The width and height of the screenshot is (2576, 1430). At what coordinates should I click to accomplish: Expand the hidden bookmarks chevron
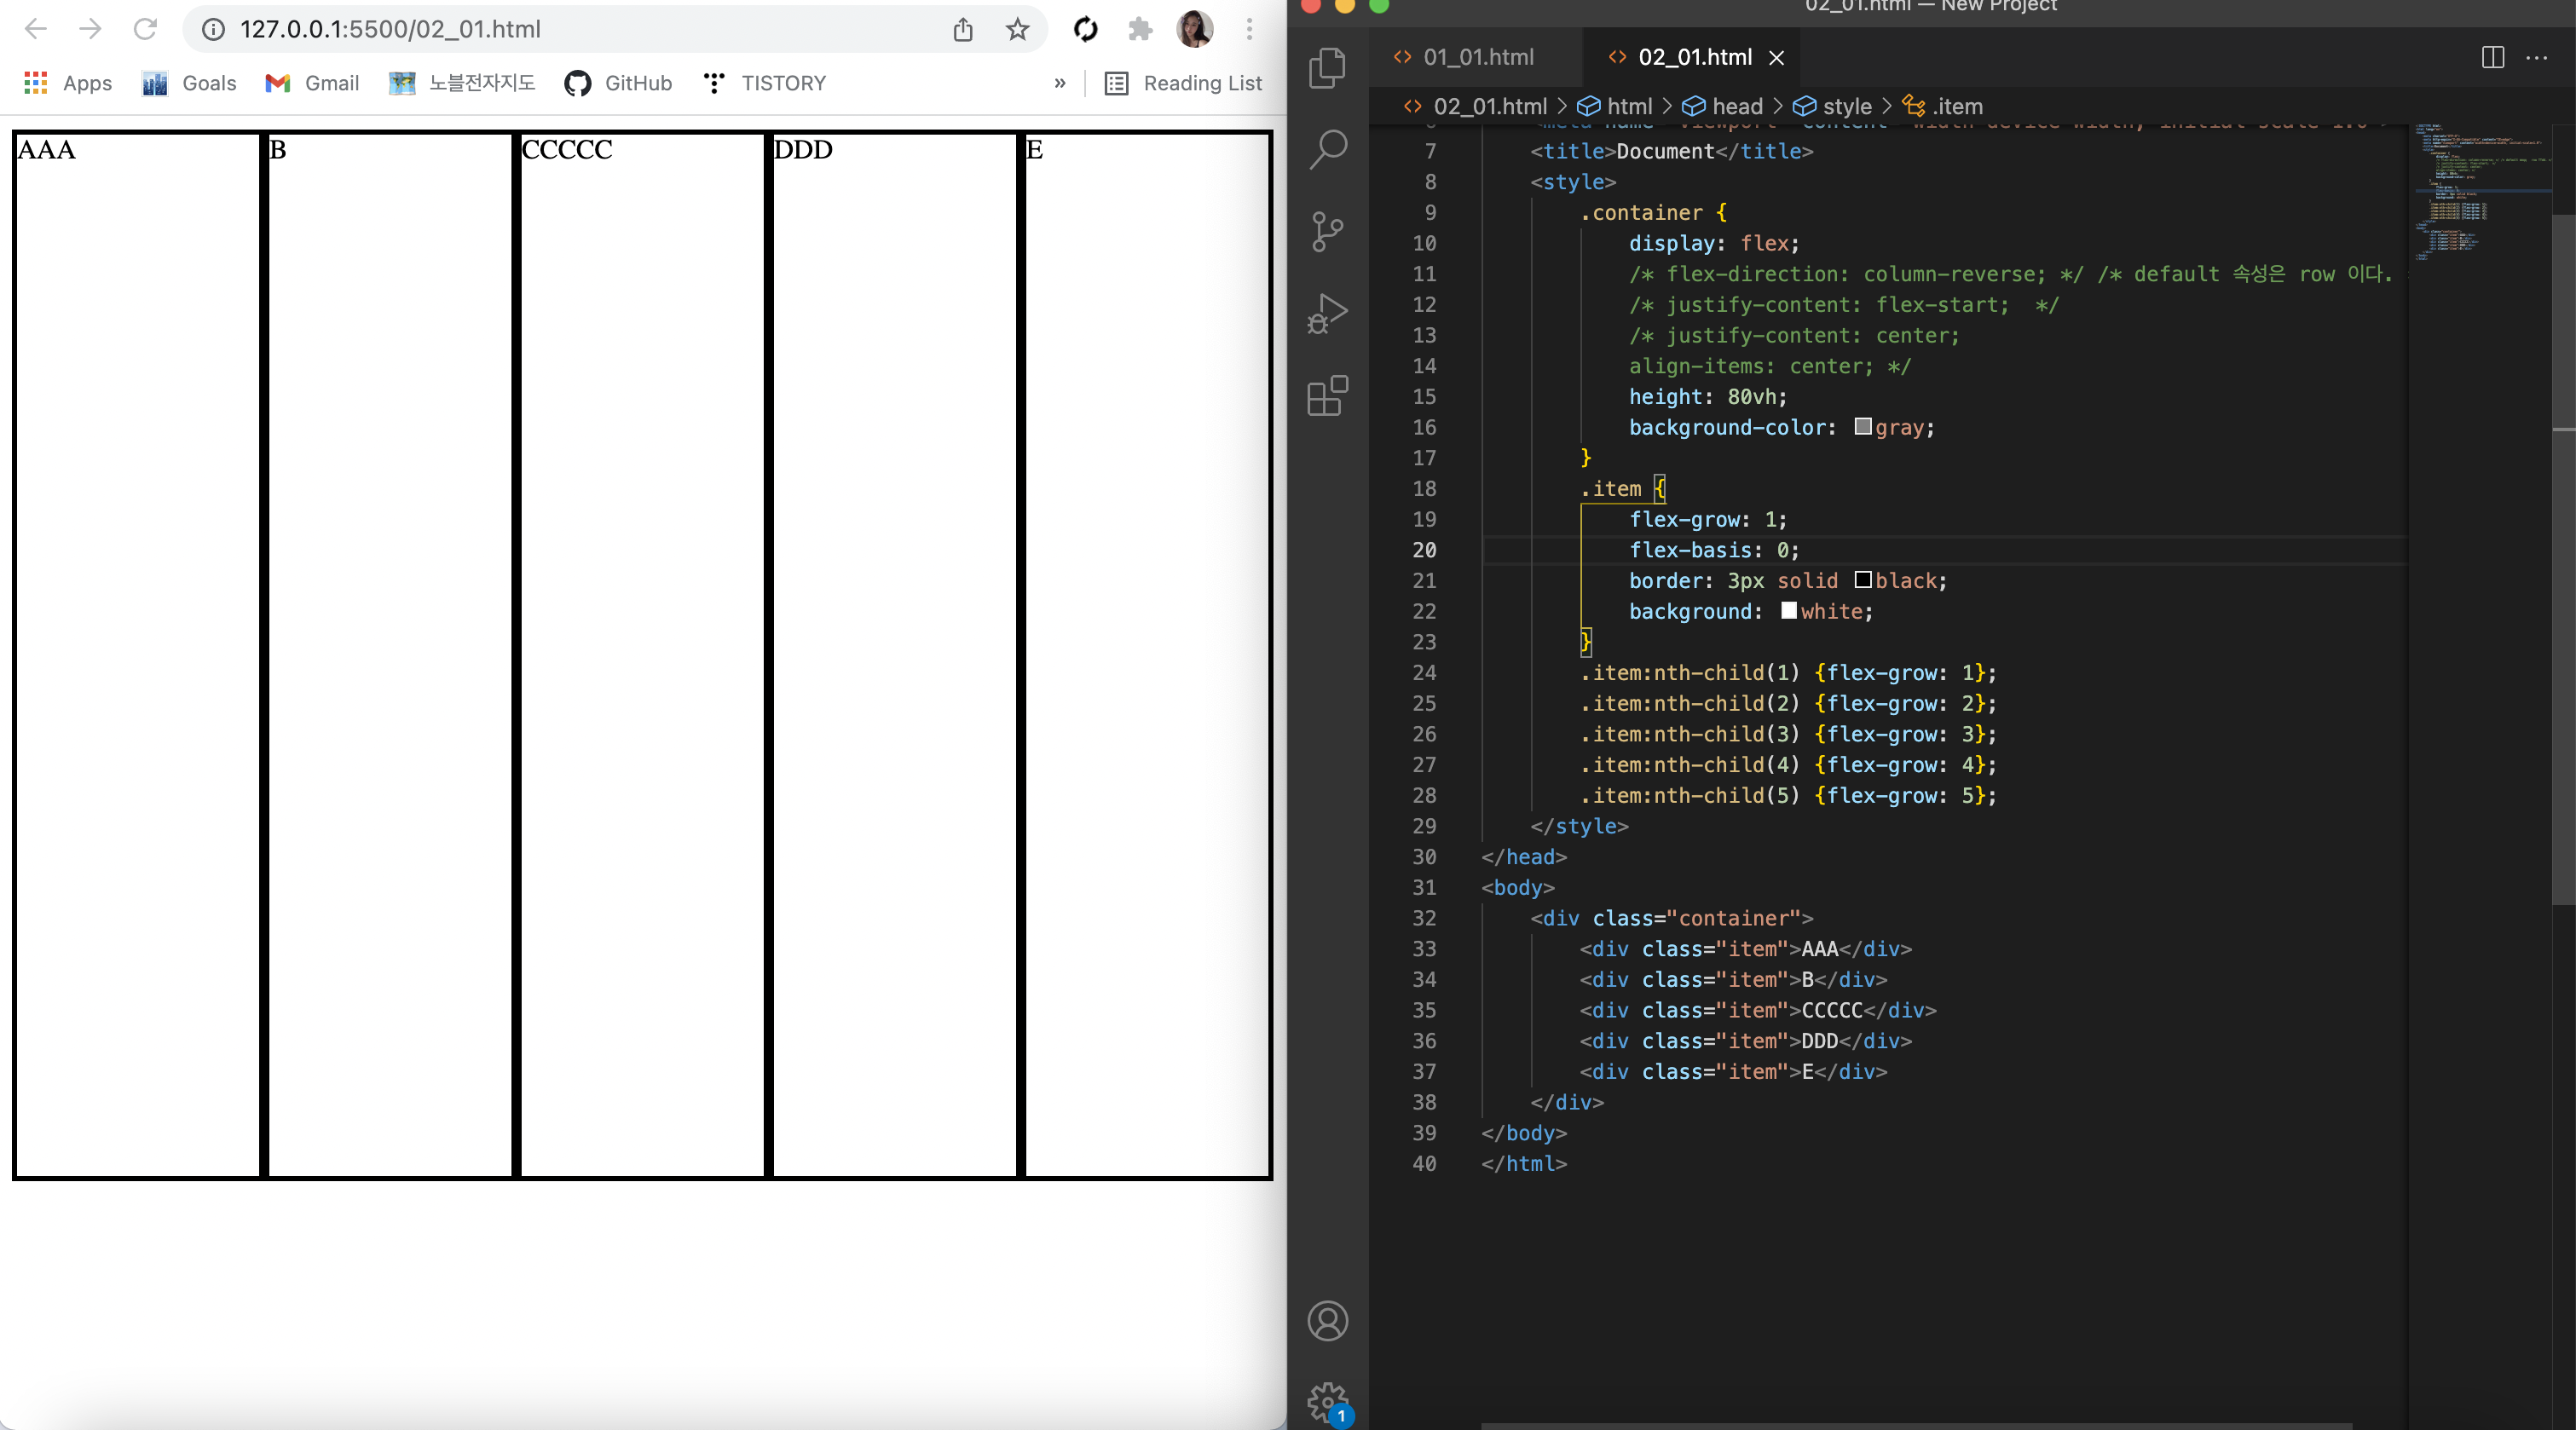click(x=1059, y=83)
